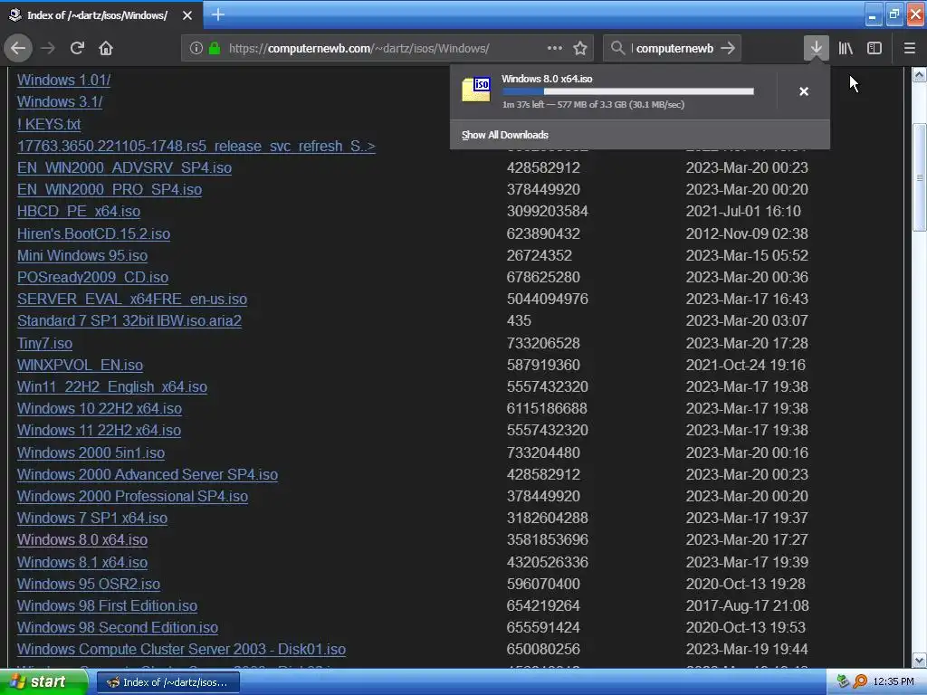This screenshot has height=695, width=927.
Task: Download Windows 2000 5in1.iso
Action: 91,452
